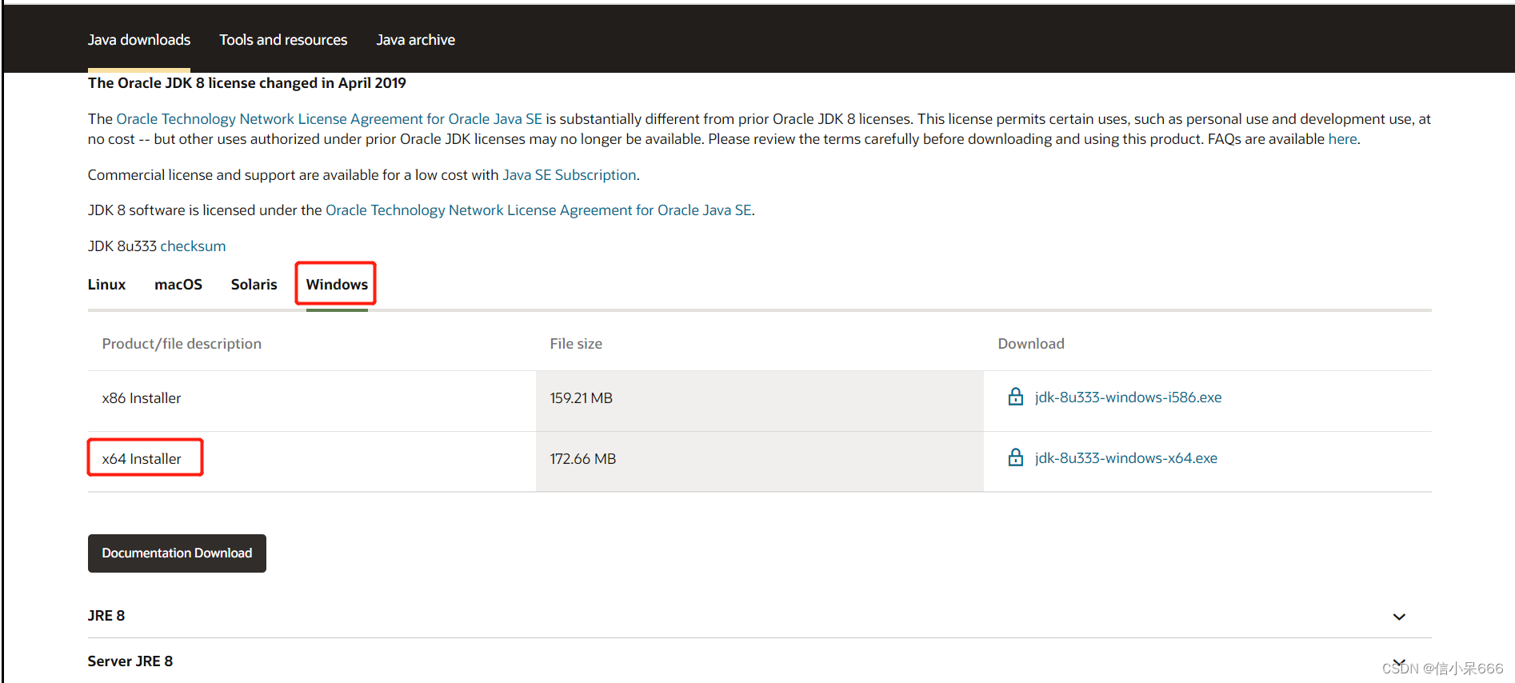Open the Java SE Subscription link

point(569,175)
